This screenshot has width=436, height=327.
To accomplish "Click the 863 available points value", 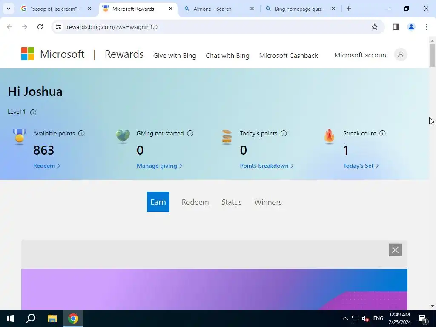I will [x=44, y=150].
